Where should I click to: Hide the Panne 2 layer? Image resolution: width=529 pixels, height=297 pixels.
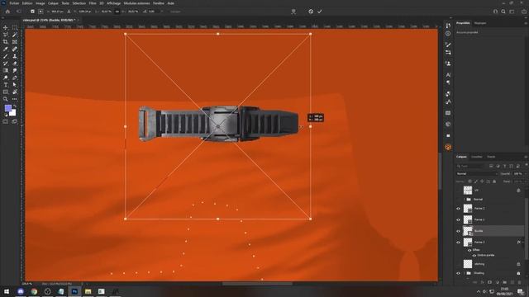[458, 209]
